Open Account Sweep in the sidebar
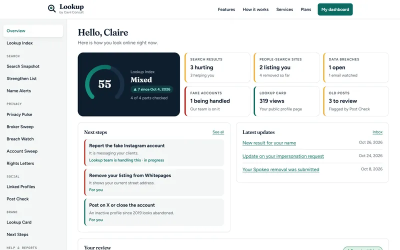This screenshot has height=250, width=400. (x=33, y=151)
